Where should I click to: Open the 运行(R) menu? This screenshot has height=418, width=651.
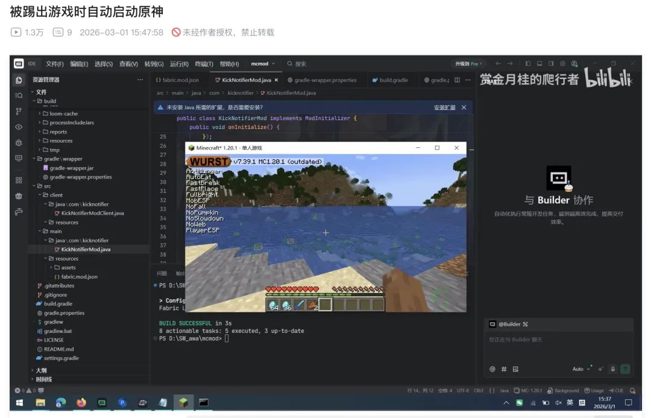[x=179, y=63]
